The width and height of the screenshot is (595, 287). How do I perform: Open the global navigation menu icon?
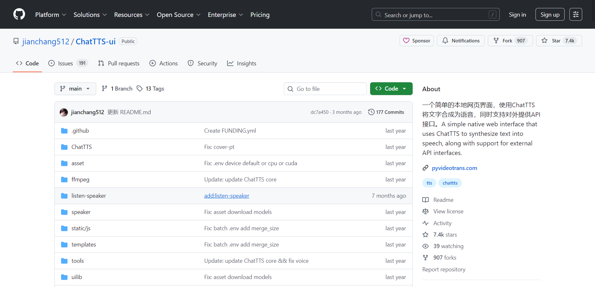coord(575,14)
